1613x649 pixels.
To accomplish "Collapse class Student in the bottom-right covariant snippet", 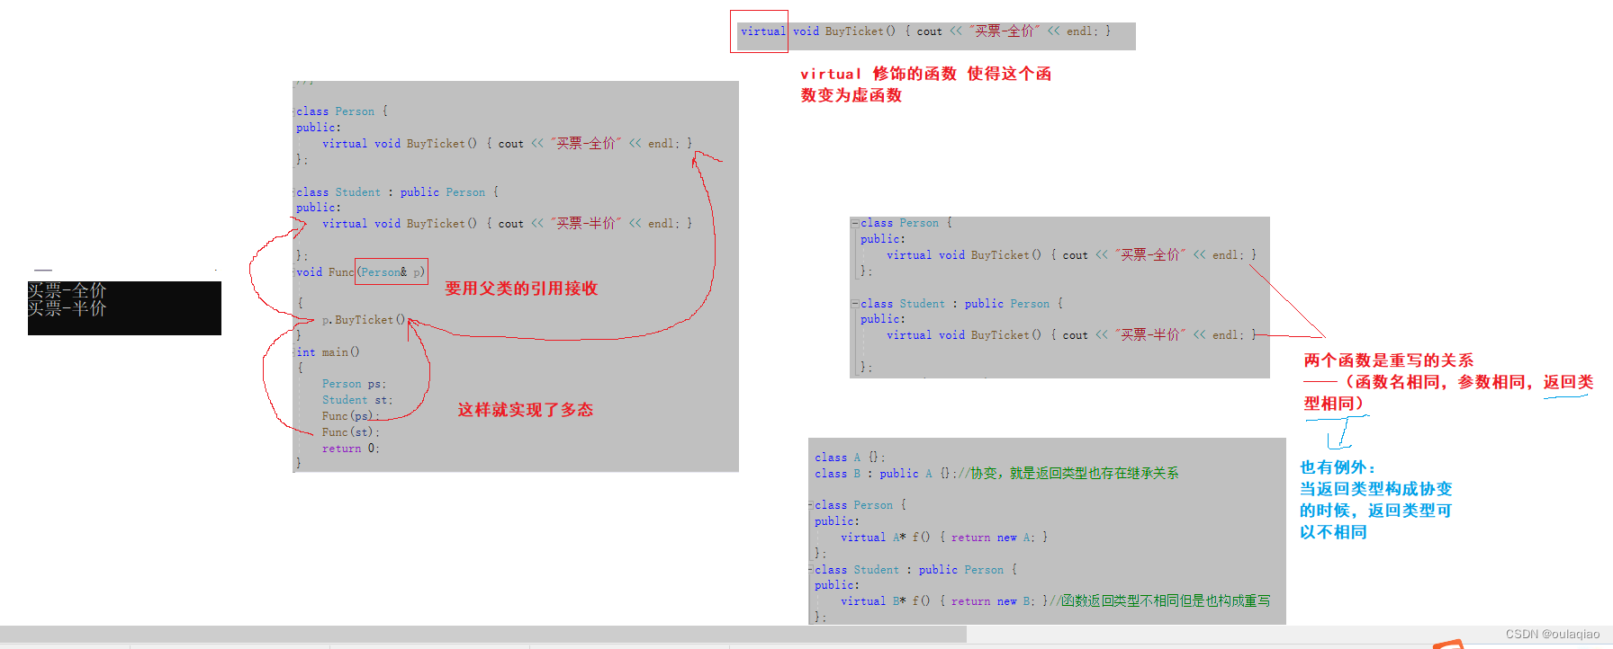I will (x=811, y=570).
